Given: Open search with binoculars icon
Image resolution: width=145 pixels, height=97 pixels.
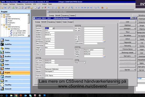Looking at the screenshot, I should tap(63, 8).
